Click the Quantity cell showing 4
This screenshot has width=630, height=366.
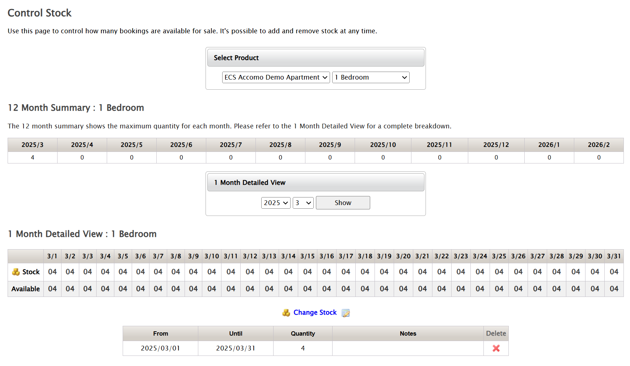coord(303,348)
